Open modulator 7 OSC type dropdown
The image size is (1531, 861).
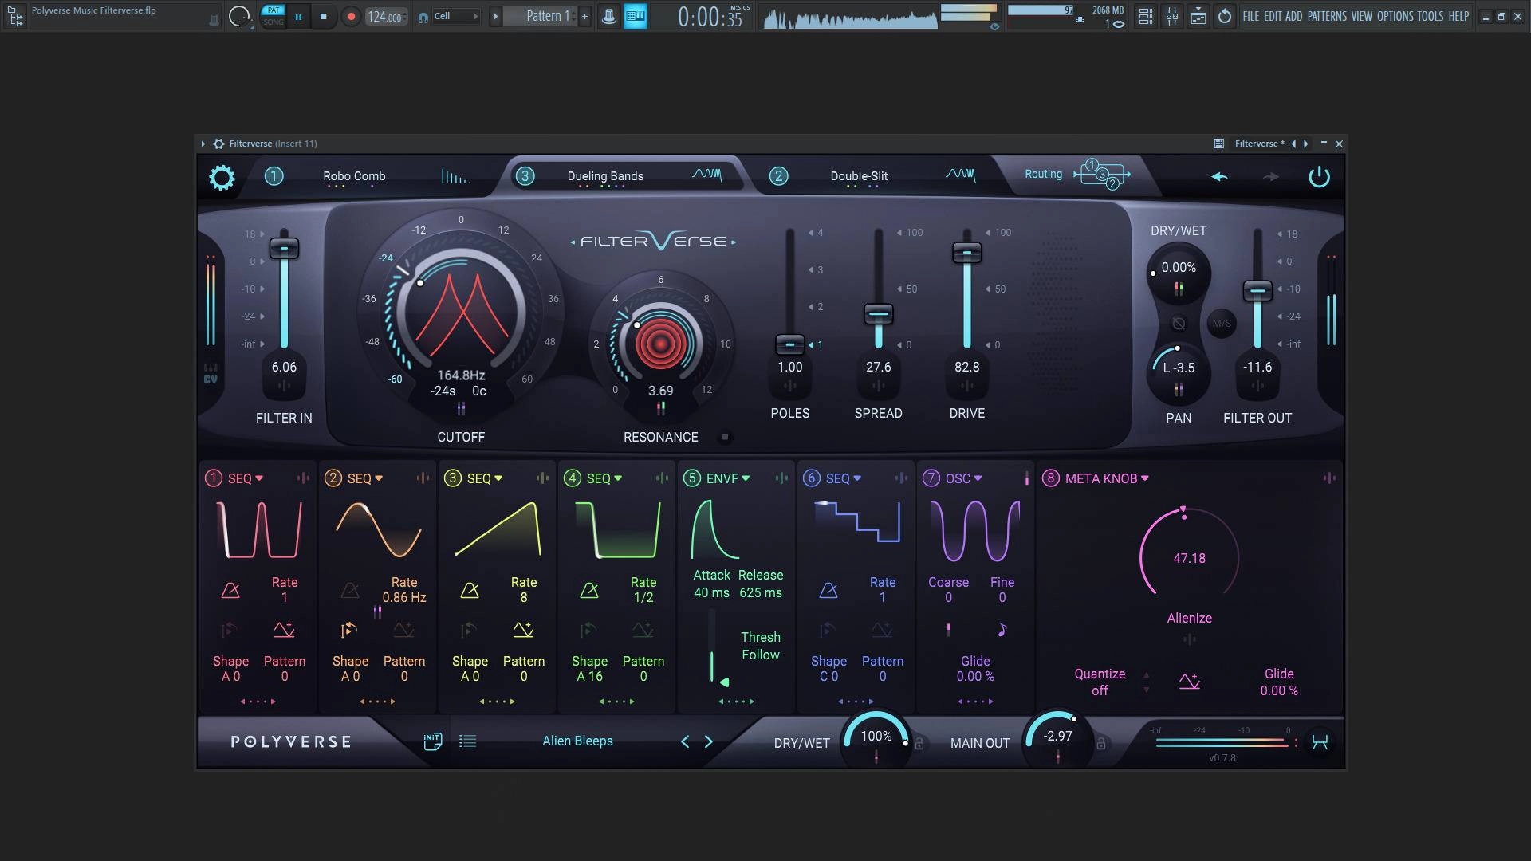(x=964, y=478)
